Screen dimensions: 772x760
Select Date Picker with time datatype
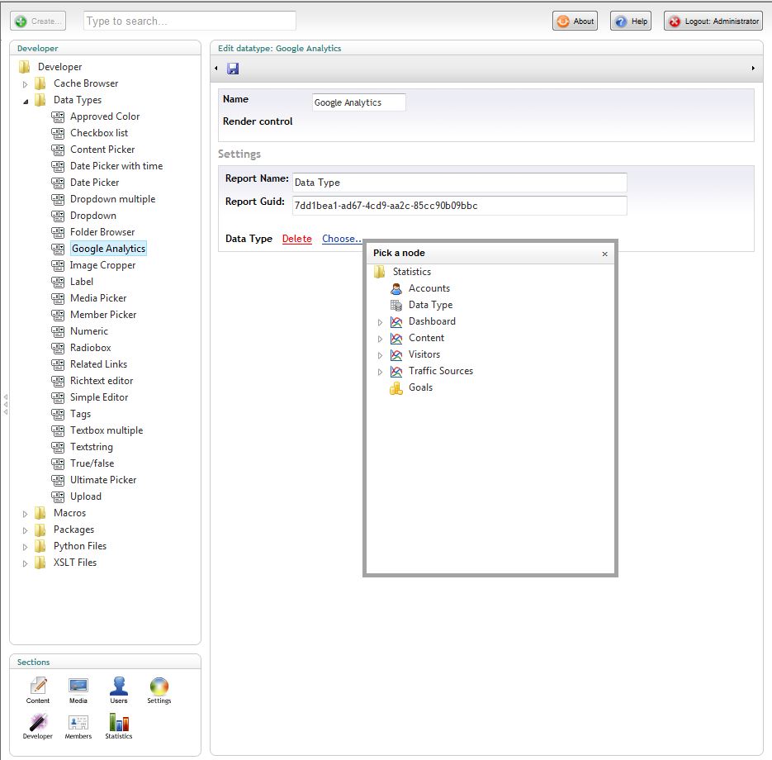click(116, 167)
